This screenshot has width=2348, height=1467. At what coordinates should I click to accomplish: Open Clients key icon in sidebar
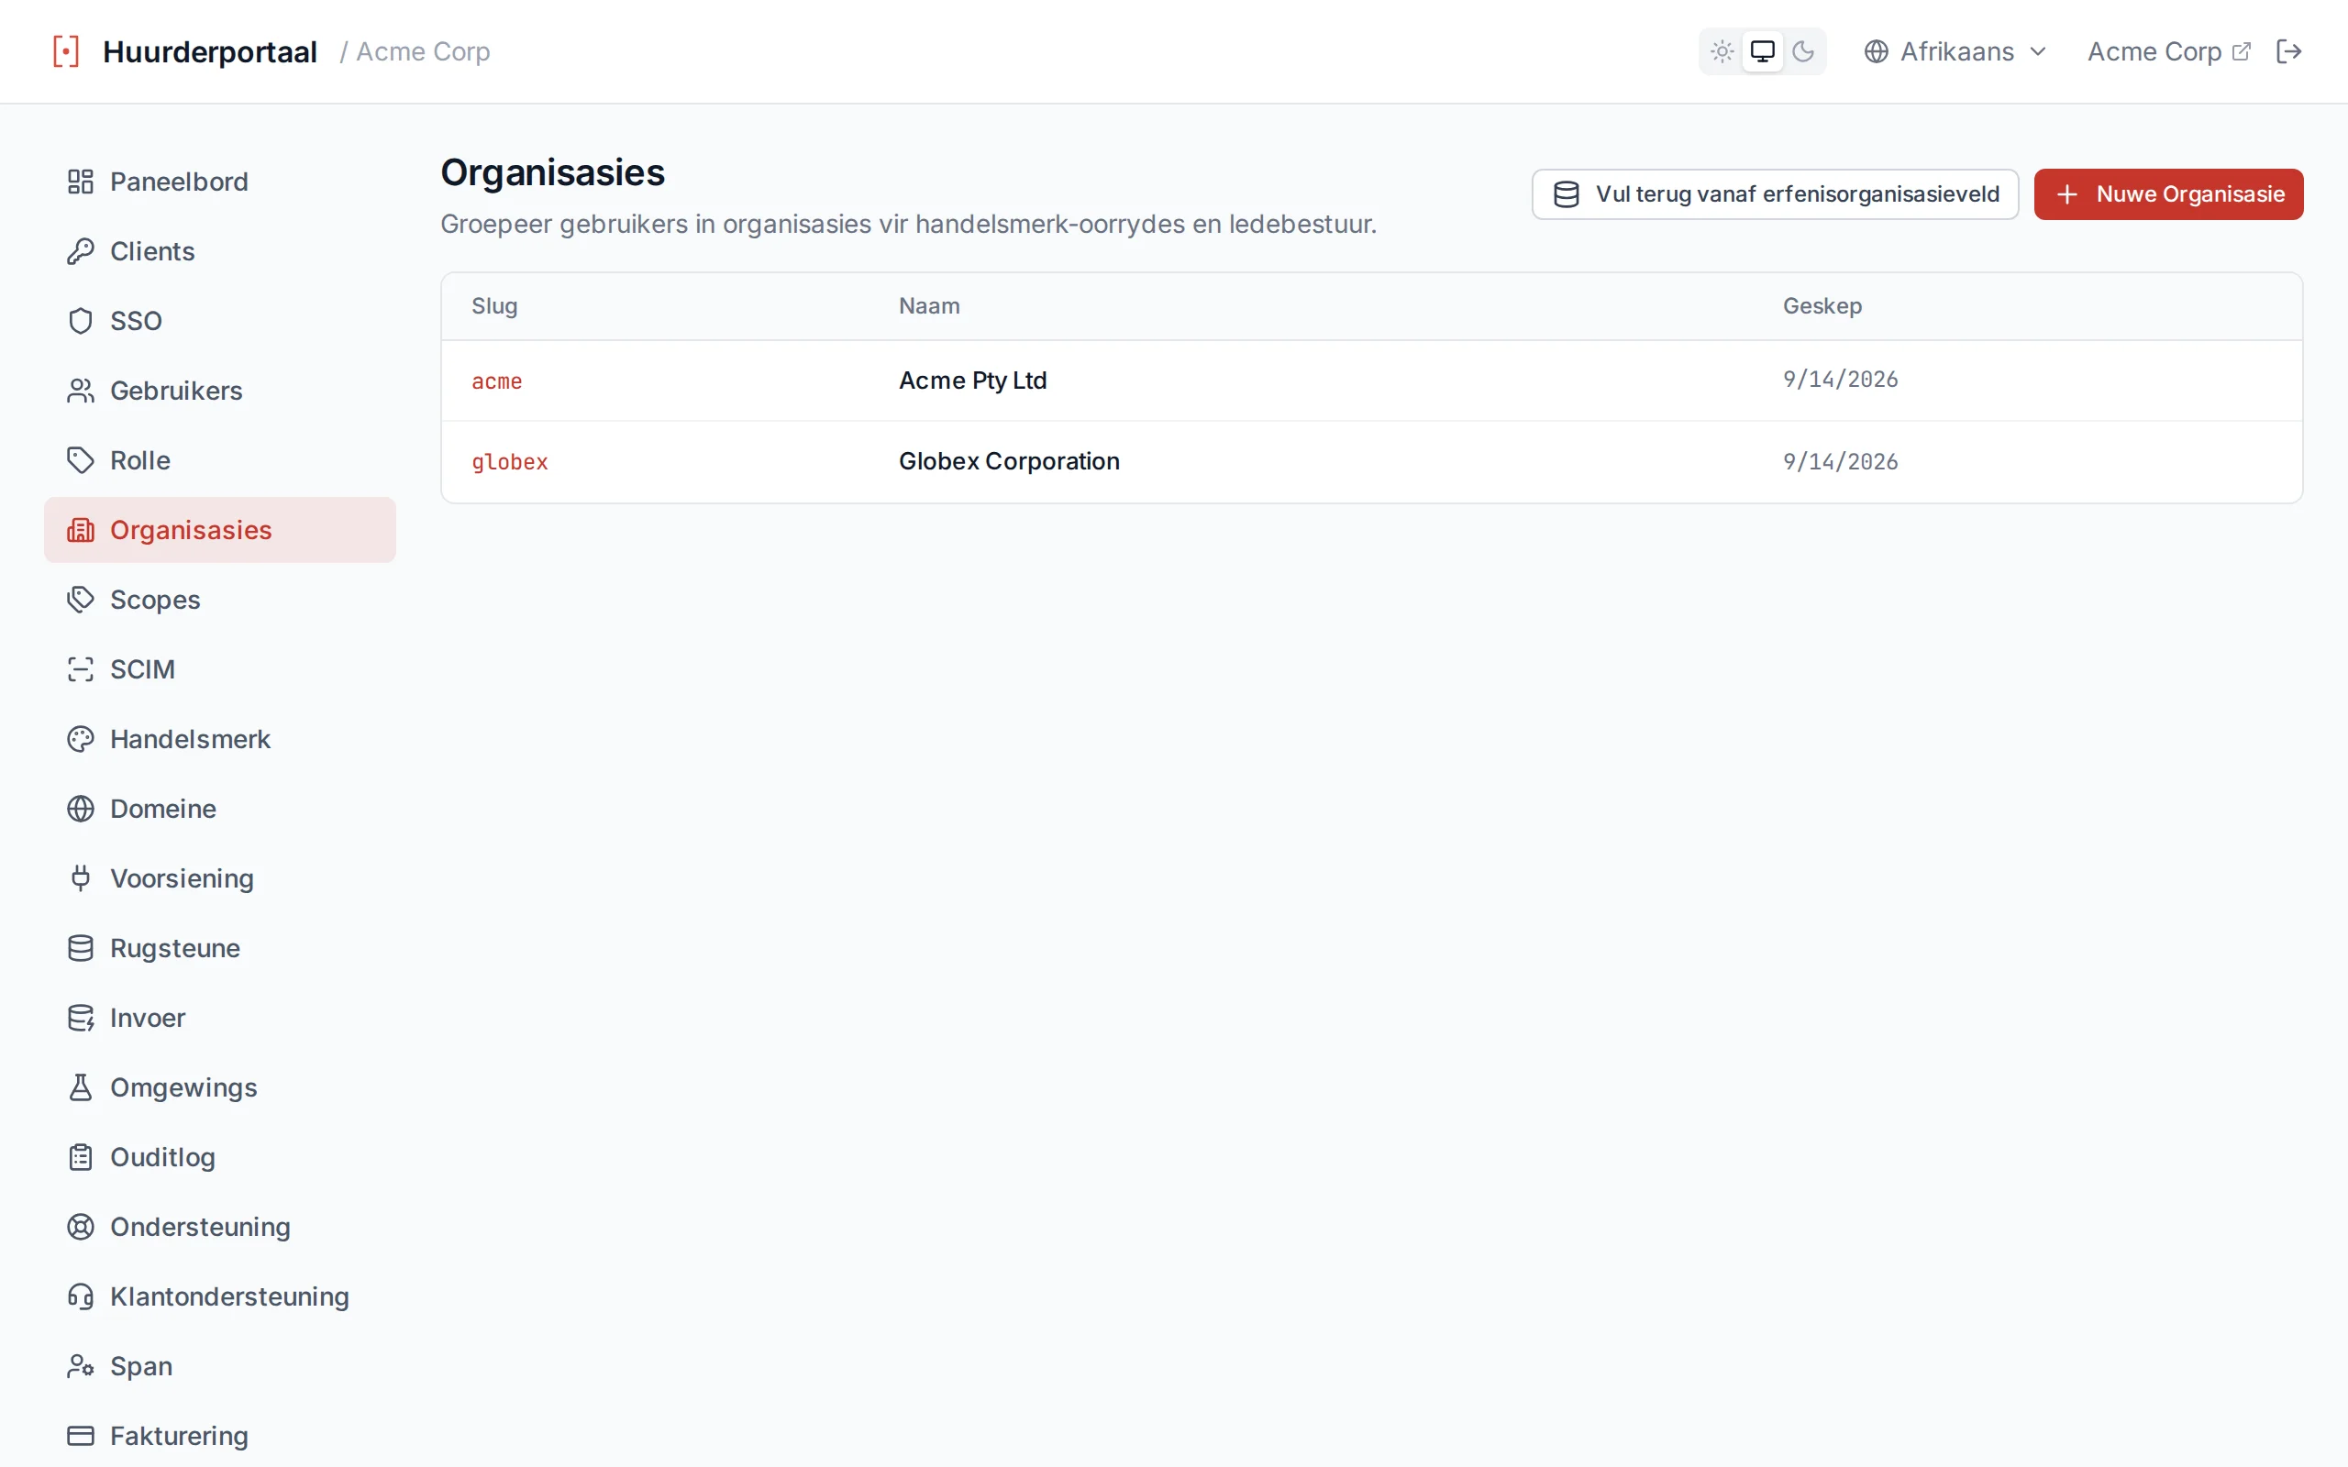tap(81, 251)
